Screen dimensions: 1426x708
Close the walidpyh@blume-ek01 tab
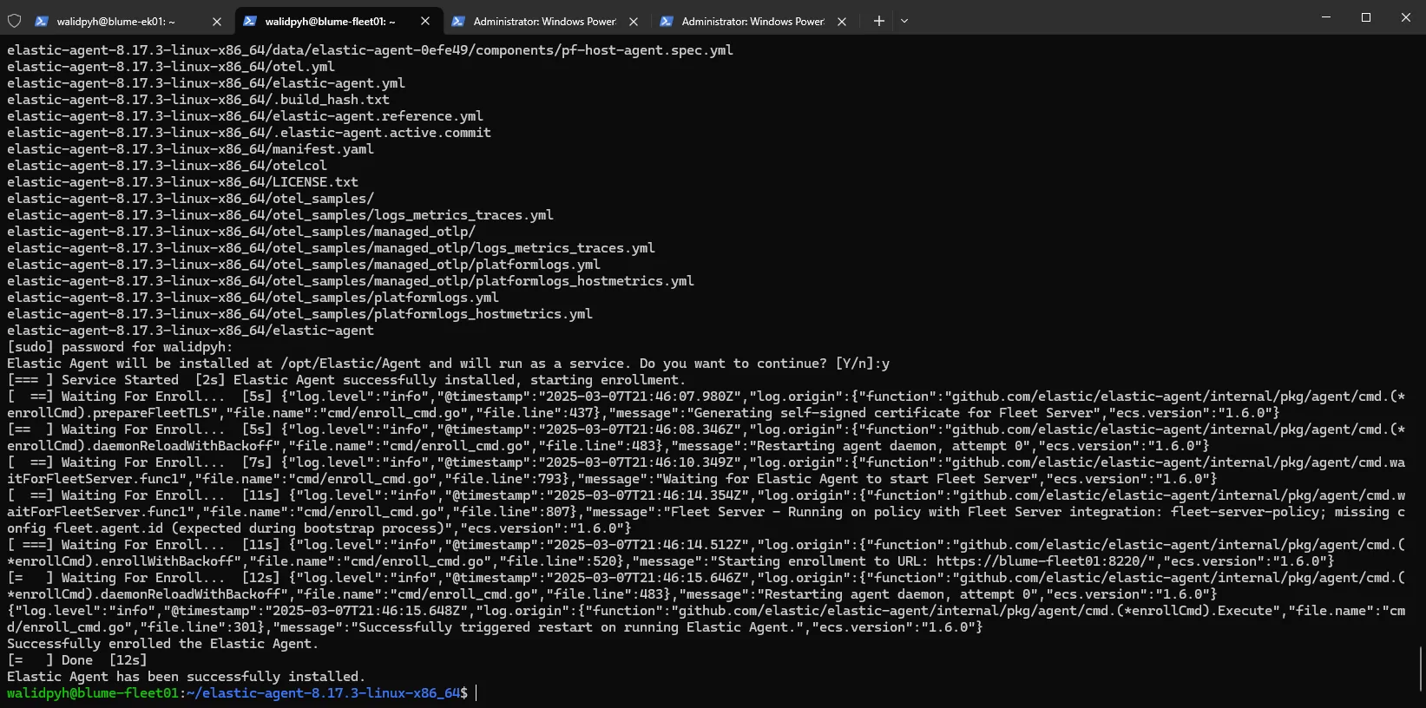(217, 22)
